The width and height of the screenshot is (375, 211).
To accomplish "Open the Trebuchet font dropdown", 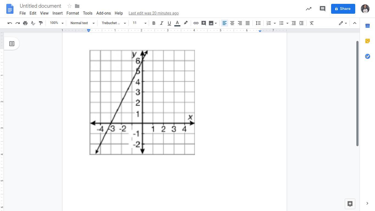I will pyautogui.click(x=113, y=23).
